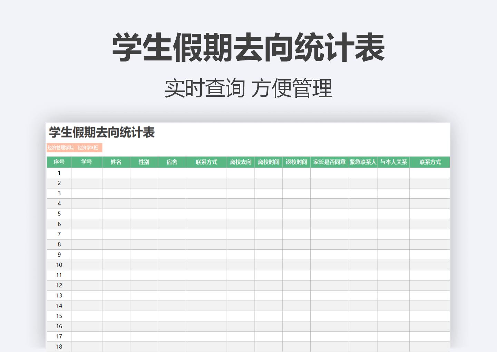Select the 宿舍 column header

tap(172, 161)
